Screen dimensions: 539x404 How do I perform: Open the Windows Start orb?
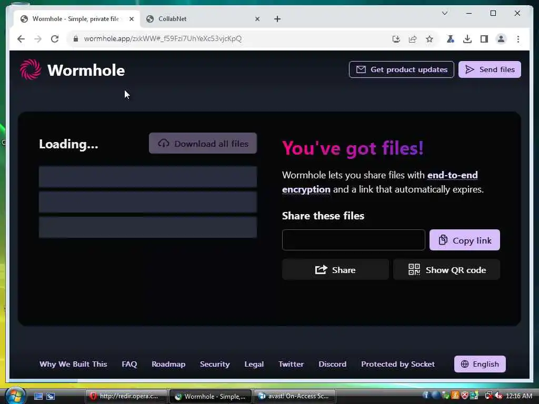click(x=15, y=396)
